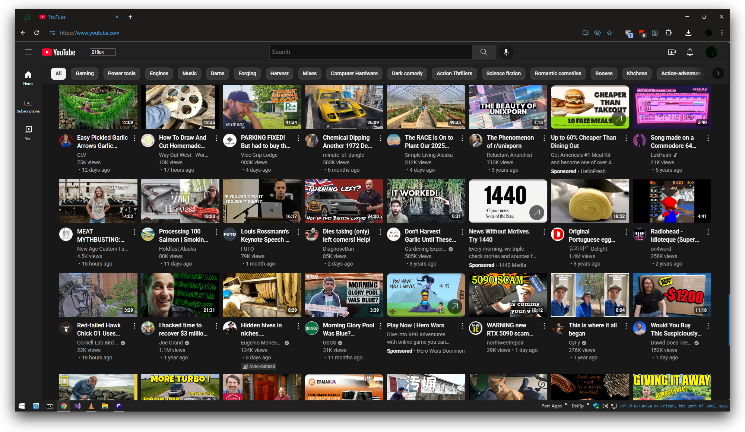Image resolution: width=745 pixels, height=432 pixels.
Task: Open The Phenomenon of r/unixporn title
Action: pyautogui.click(x=510, y=142)
